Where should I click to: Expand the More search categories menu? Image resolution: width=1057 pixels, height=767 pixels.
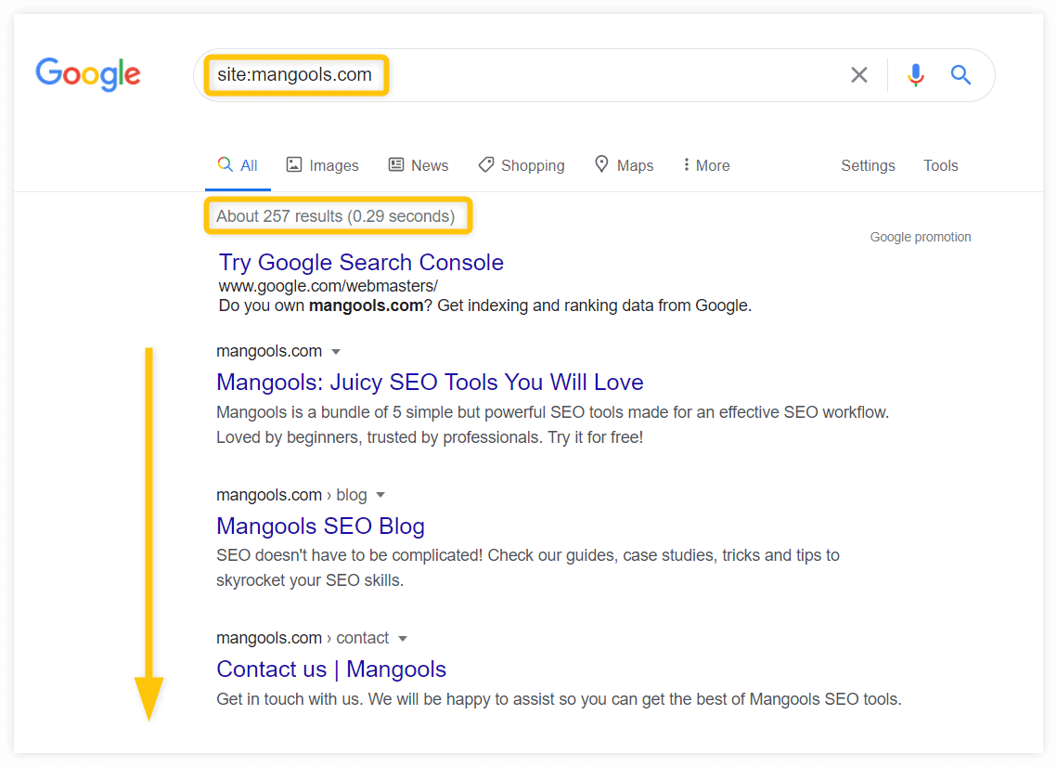[x=706, y=165]
